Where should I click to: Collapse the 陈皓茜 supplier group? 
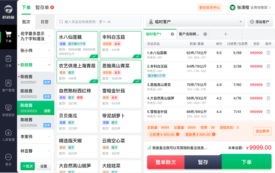pyautogui.click(x=49, y=65)
